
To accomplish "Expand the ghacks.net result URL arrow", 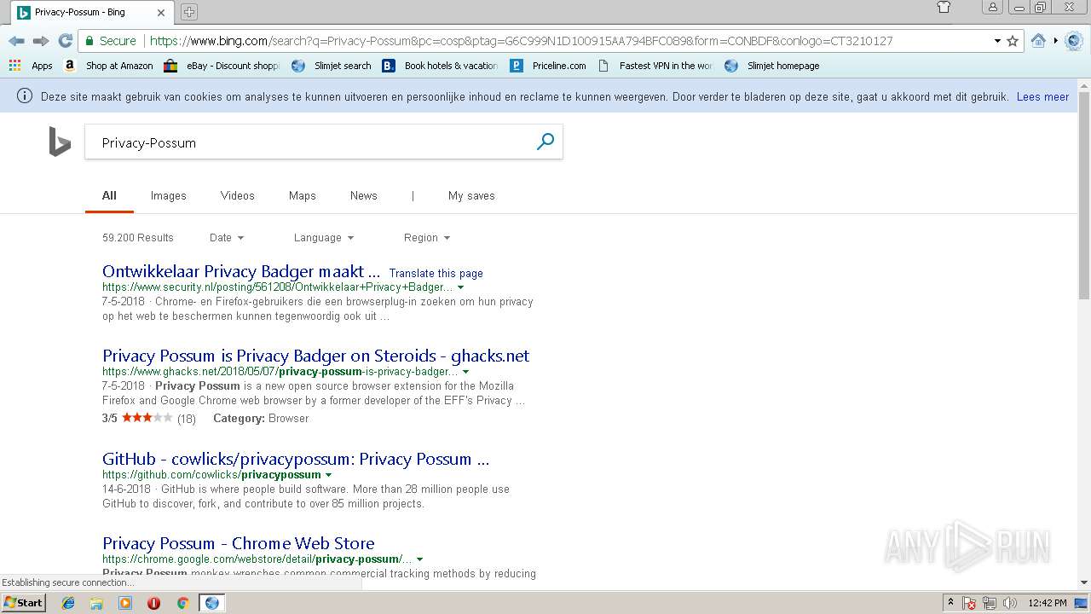I will [x=465, y=372].
